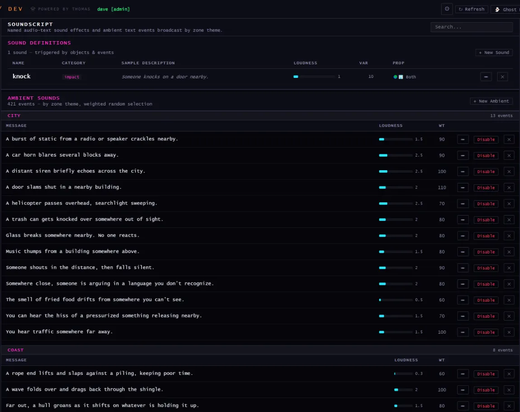Add a New Sound definition
Viewport: 520px width, 412px height.
[494, 53]
